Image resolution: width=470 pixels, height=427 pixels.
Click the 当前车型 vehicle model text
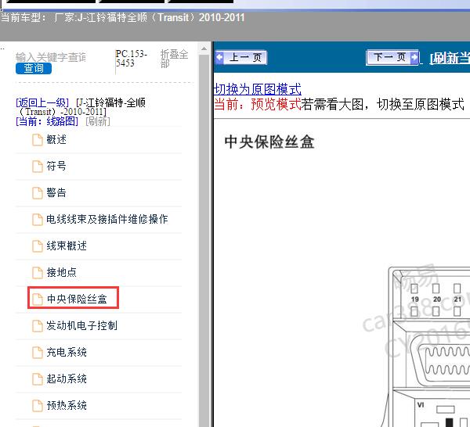[123, 18]
